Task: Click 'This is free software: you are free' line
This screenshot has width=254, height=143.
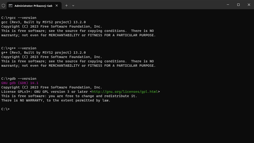Action: (x=69, y=96)
